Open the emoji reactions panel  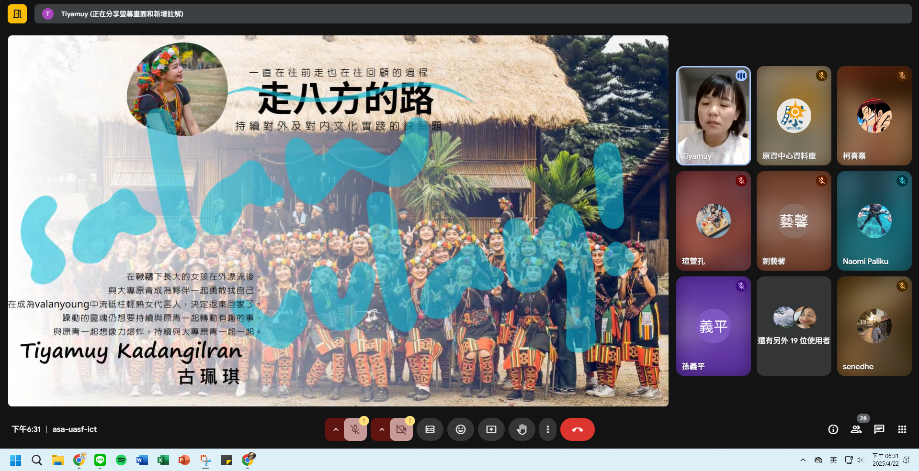(461, 429)
